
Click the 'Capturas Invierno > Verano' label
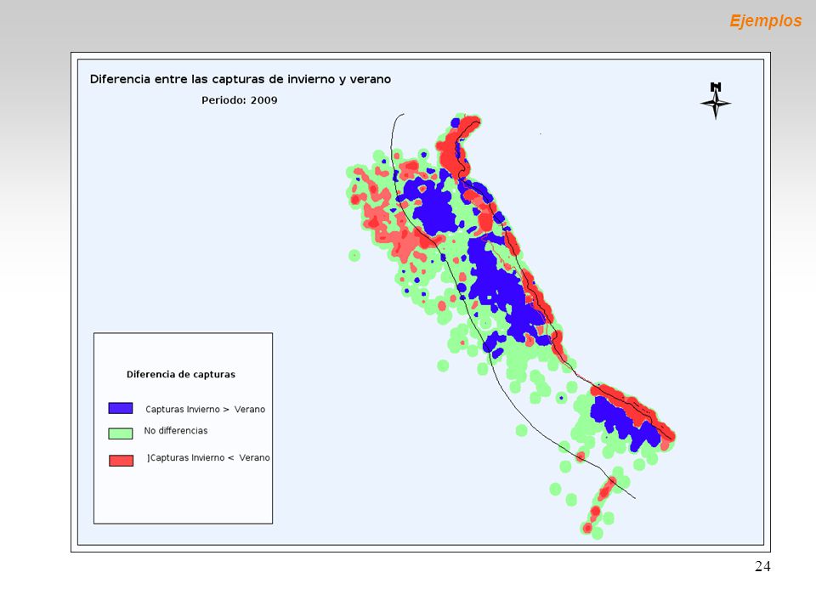(205, 409)
